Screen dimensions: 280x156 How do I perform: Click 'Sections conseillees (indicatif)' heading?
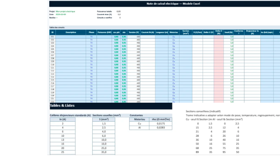coord(203,111)
